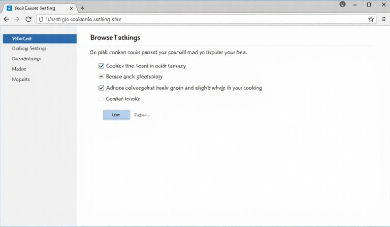This screenshot has width=390, height=227.
Task: Click the site info icon in address bar
Action: click(x=41, y=19)
